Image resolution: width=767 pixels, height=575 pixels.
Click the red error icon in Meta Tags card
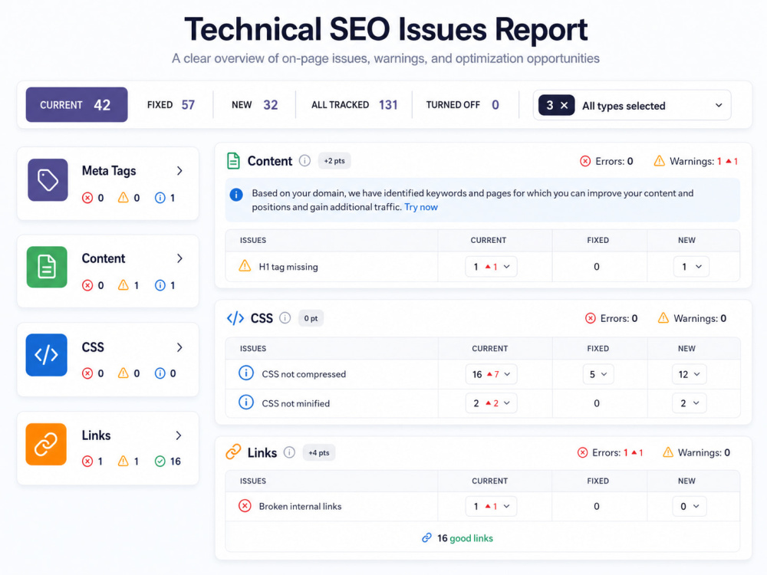tap(87, 198)
